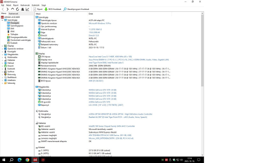Open the Kedvencek menu in menu bar
Screen dimensions: 255x163
[25, 5]
